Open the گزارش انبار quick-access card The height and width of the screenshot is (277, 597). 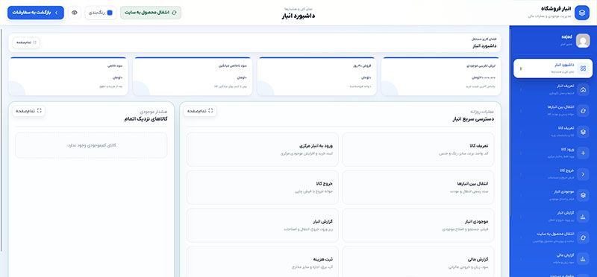point(263,226)
